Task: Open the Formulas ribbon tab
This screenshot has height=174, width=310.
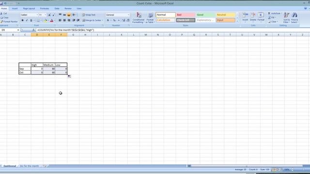Action: [x=45, y=9]
